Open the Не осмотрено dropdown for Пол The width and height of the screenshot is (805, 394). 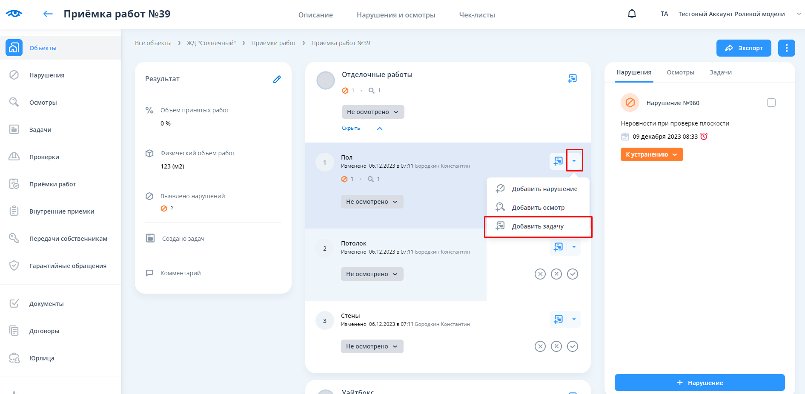coord(372,202)
